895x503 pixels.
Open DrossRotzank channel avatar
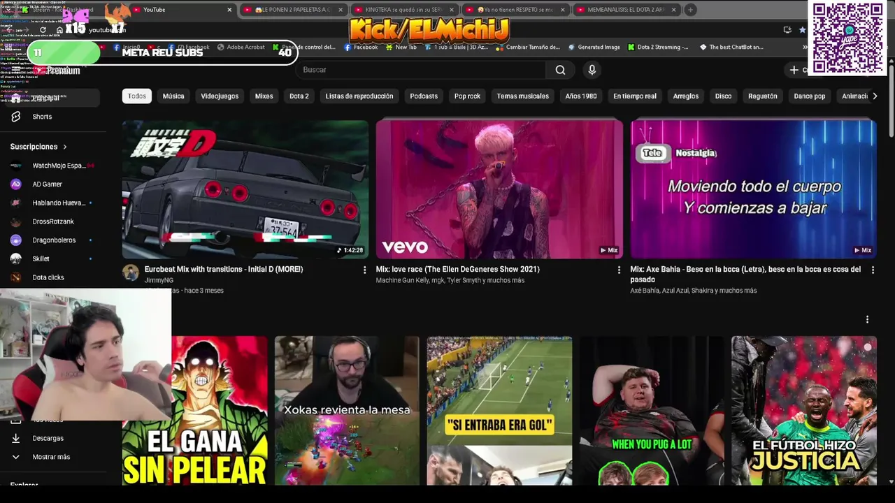(15, 221)
